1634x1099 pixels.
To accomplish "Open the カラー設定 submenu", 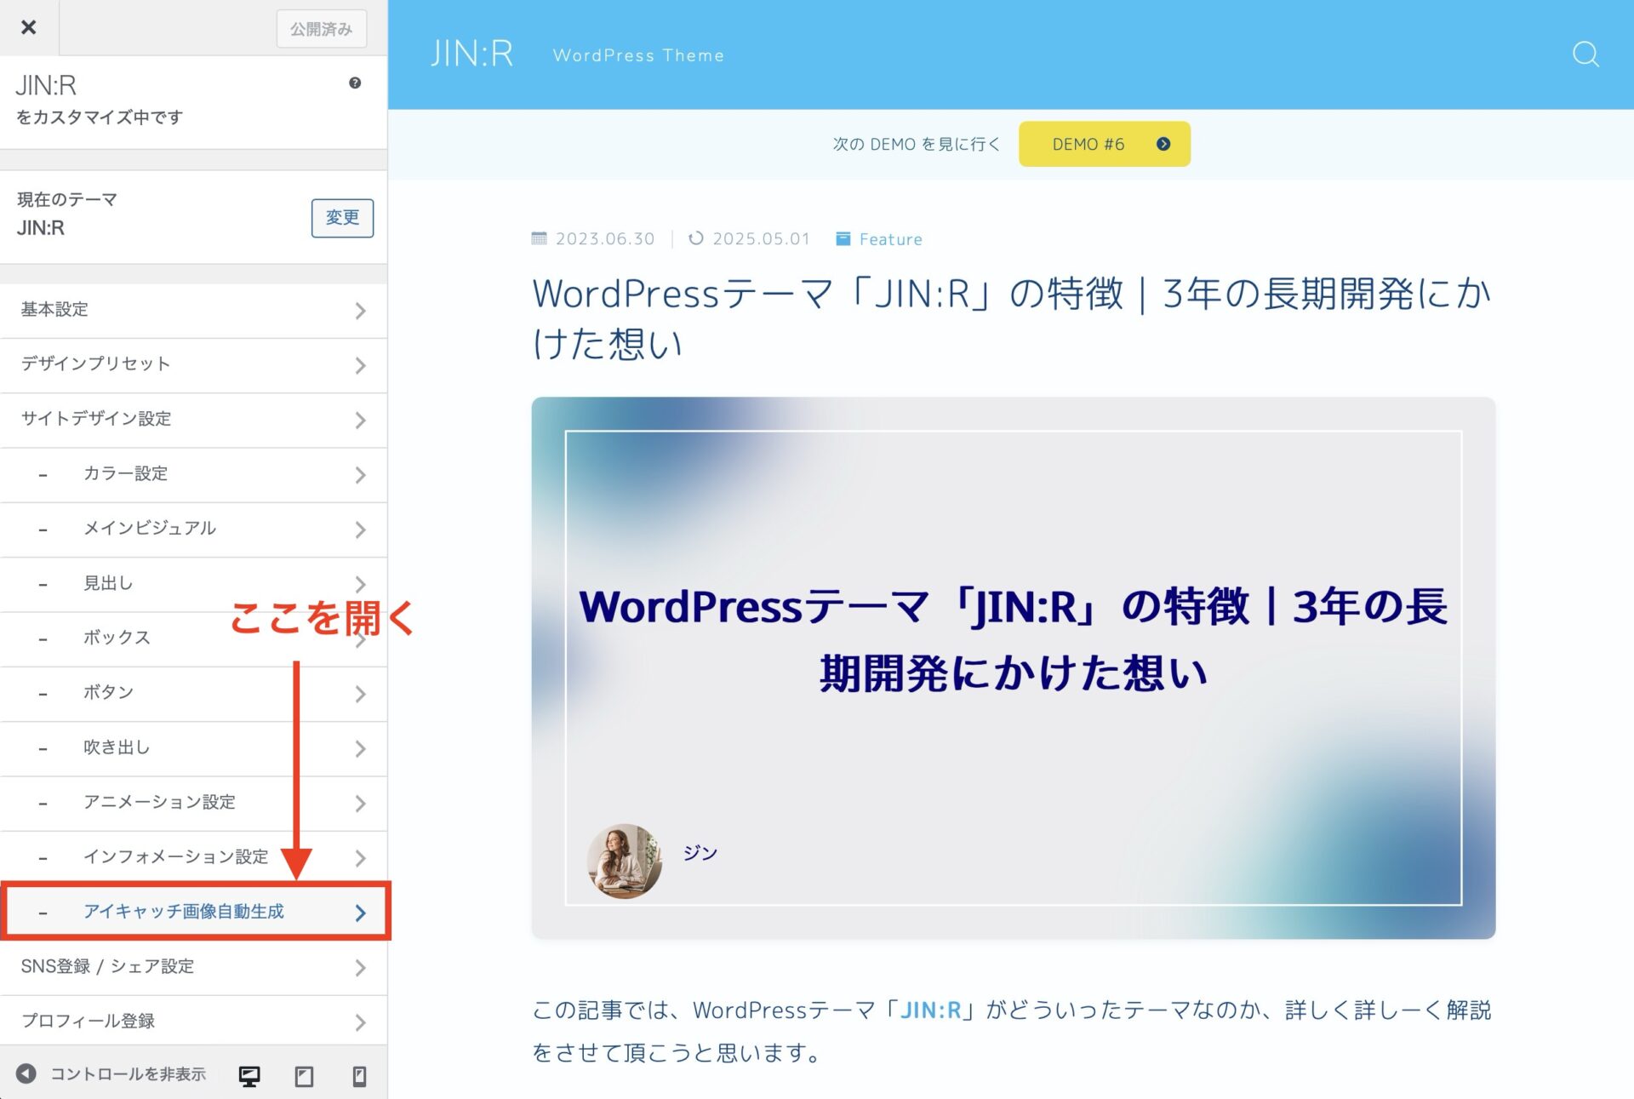I will (x=194, y=474).
